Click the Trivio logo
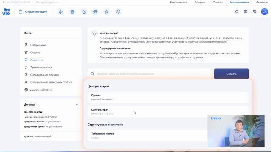The height and width of the screenshot is (152, 271). 6,11
